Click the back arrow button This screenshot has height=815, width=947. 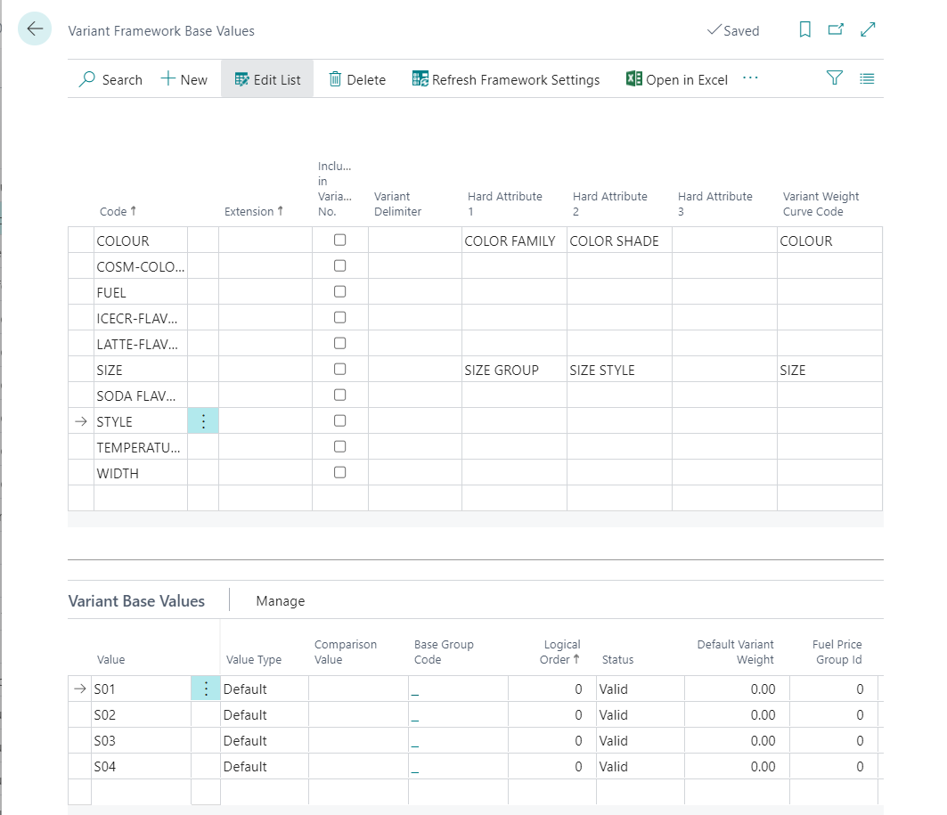35,29
